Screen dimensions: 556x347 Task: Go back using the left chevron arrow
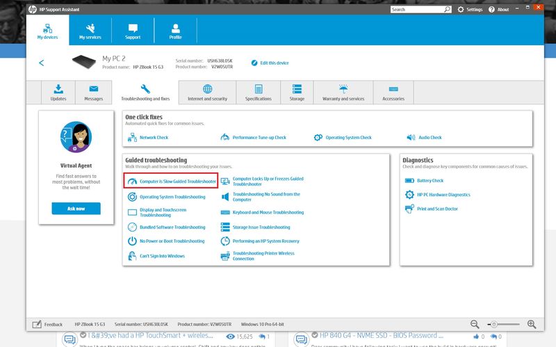42,63
